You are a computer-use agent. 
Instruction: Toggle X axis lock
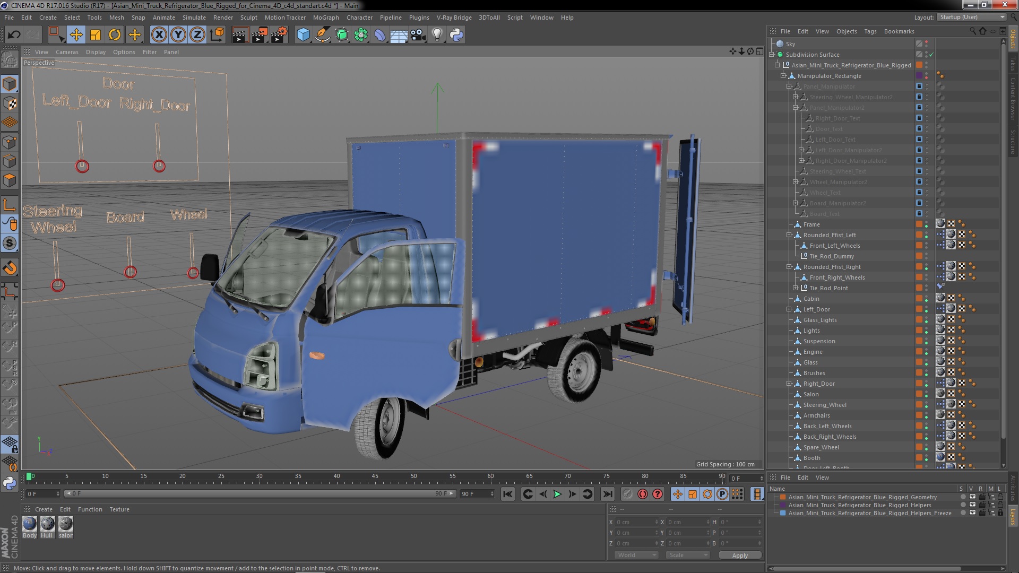[x=159, y=35]
